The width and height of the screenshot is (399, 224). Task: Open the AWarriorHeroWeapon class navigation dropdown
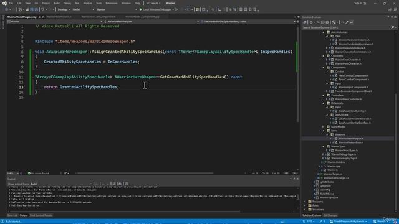coord(151,22)
